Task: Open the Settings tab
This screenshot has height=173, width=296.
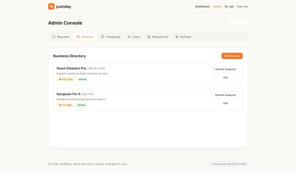Action: pyautogui.click(x=183, y=37)
